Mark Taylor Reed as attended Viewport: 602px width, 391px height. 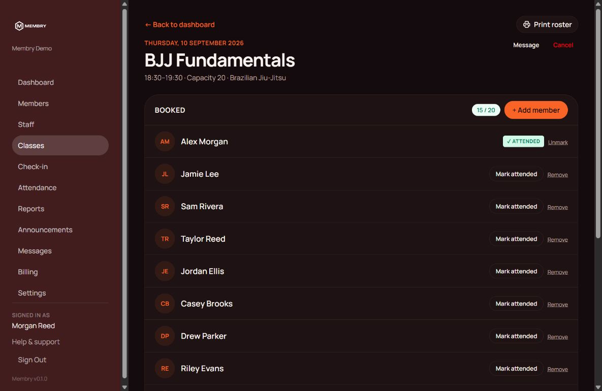(x=516, y=239)
